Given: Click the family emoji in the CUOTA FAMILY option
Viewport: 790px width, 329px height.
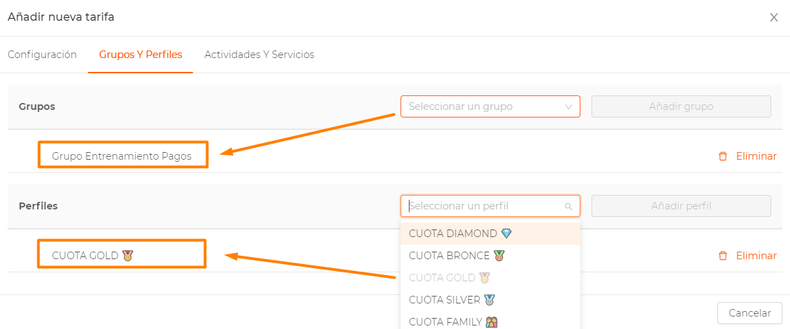Looking at the screenshot, I should click(x=492, y=321).
